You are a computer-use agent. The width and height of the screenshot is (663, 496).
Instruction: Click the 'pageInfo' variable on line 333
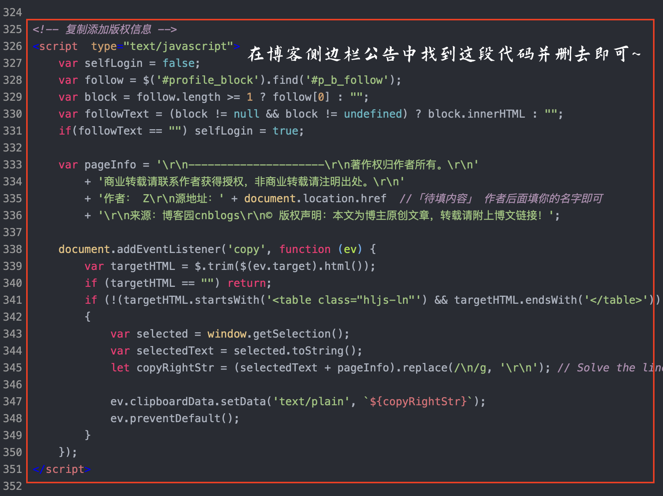coord(110,165)
